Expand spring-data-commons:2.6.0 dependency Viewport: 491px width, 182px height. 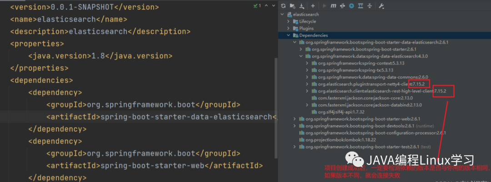(307, 77)
